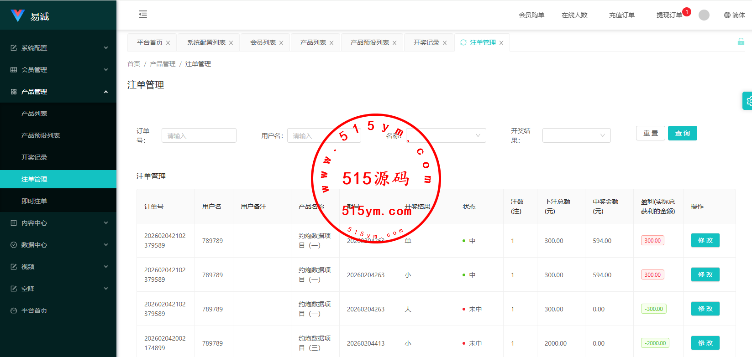Click the language globe icon
Screen dimensions: 752x357
coord(727,15)
